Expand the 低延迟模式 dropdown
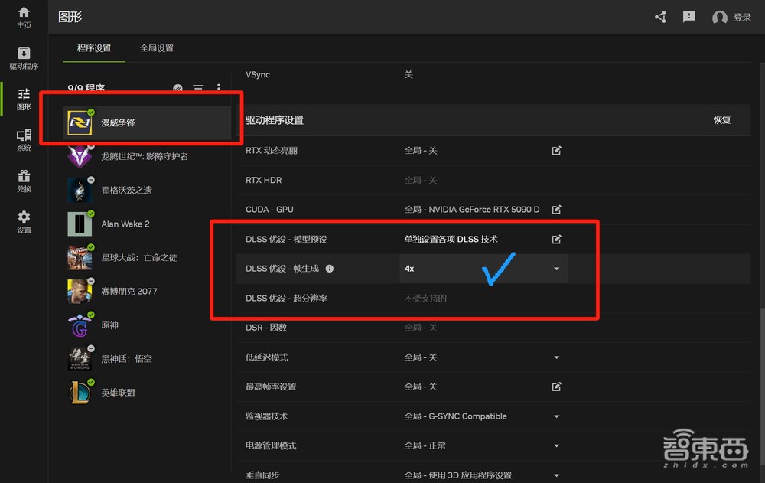Image resolution: width=765 pixels, height=483 pixels. 556,357
